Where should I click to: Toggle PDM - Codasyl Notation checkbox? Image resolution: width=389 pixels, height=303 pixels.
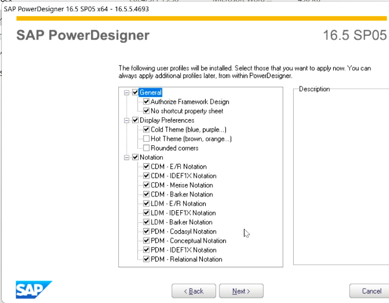pyautogui.click(x=146, y=232)
